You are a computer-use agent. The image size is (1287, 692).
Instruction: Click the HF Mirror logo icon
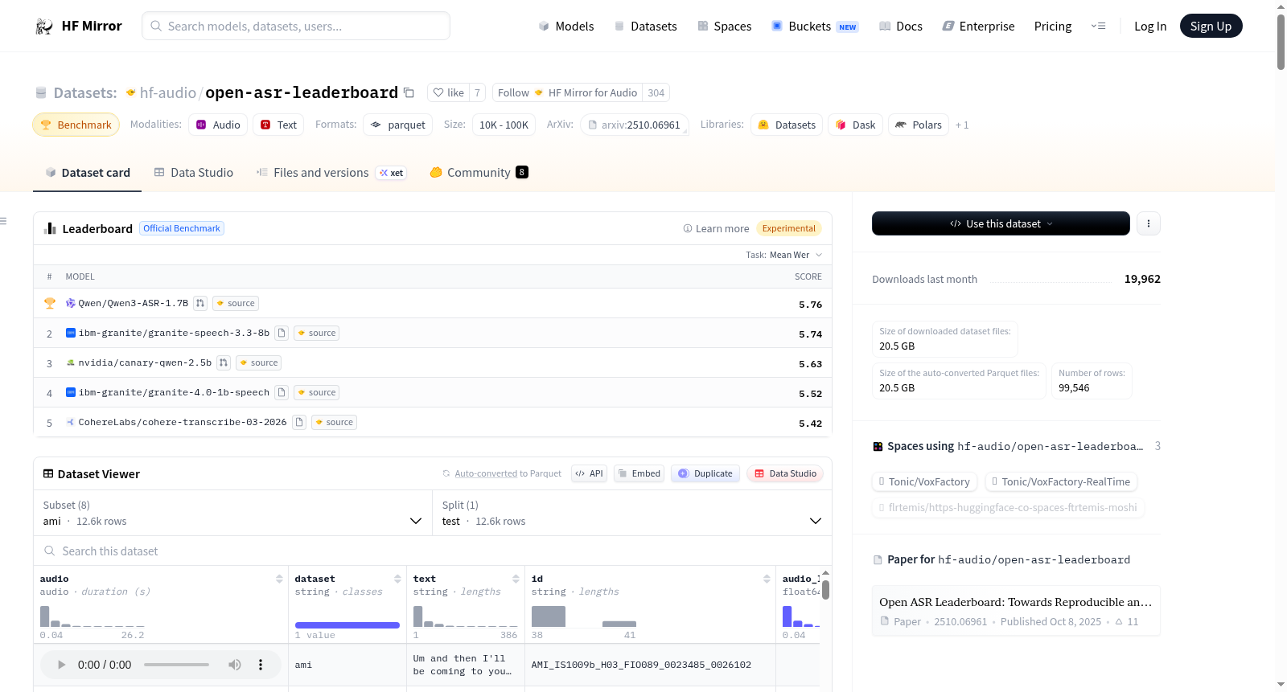click(x=44, y=27)
